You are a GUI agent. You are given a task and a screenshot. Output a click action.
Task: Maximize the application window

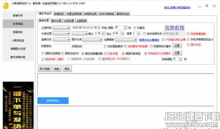tap(207, 6)
